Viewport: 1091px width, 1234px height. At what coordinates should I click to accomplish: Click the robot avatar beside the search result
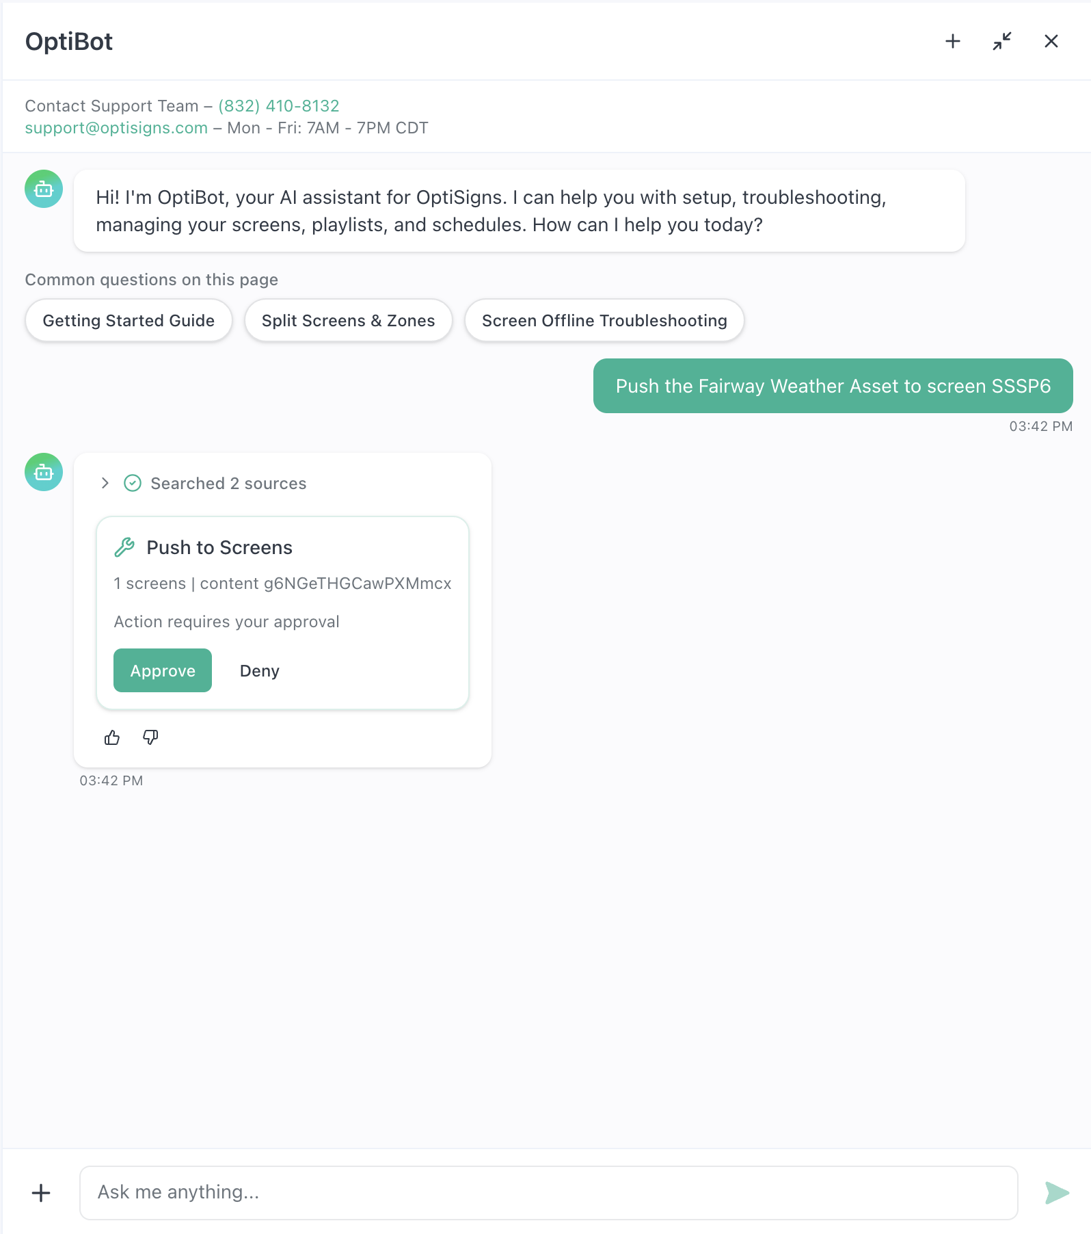[43, 472]
